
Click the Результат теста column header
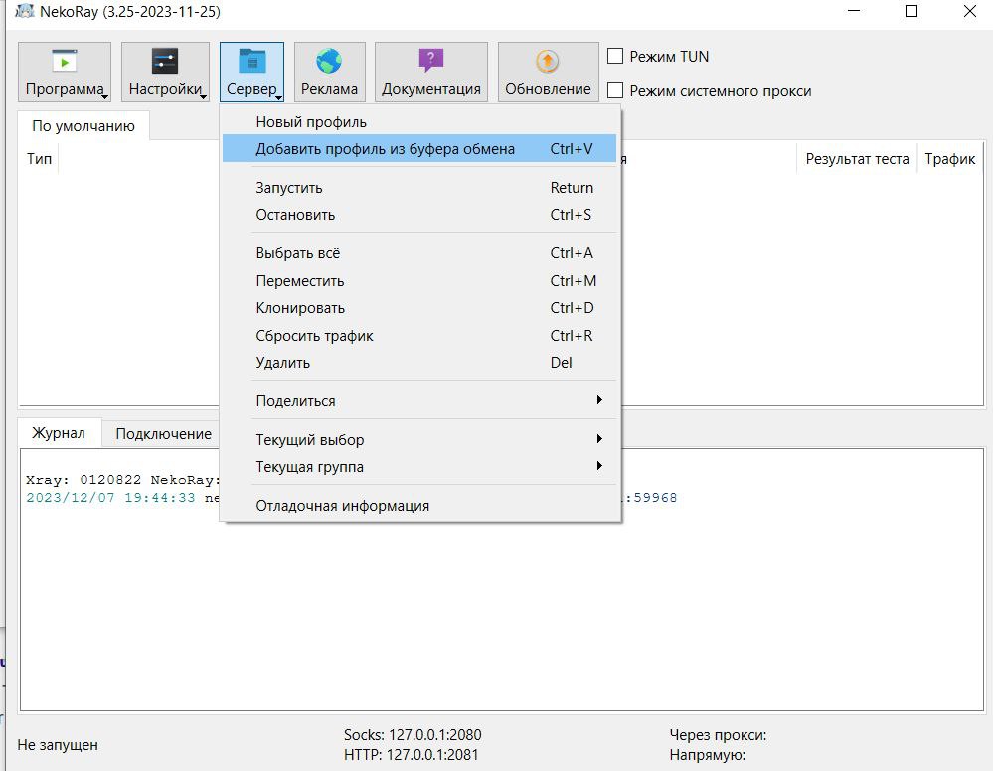point(856,159)
